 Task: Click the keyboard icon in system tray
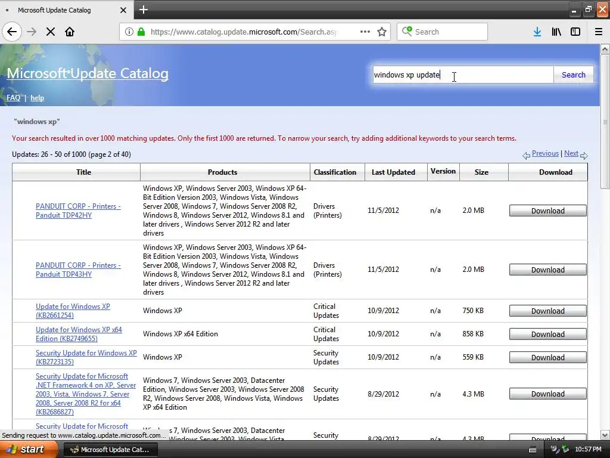[x=533, y=450]
